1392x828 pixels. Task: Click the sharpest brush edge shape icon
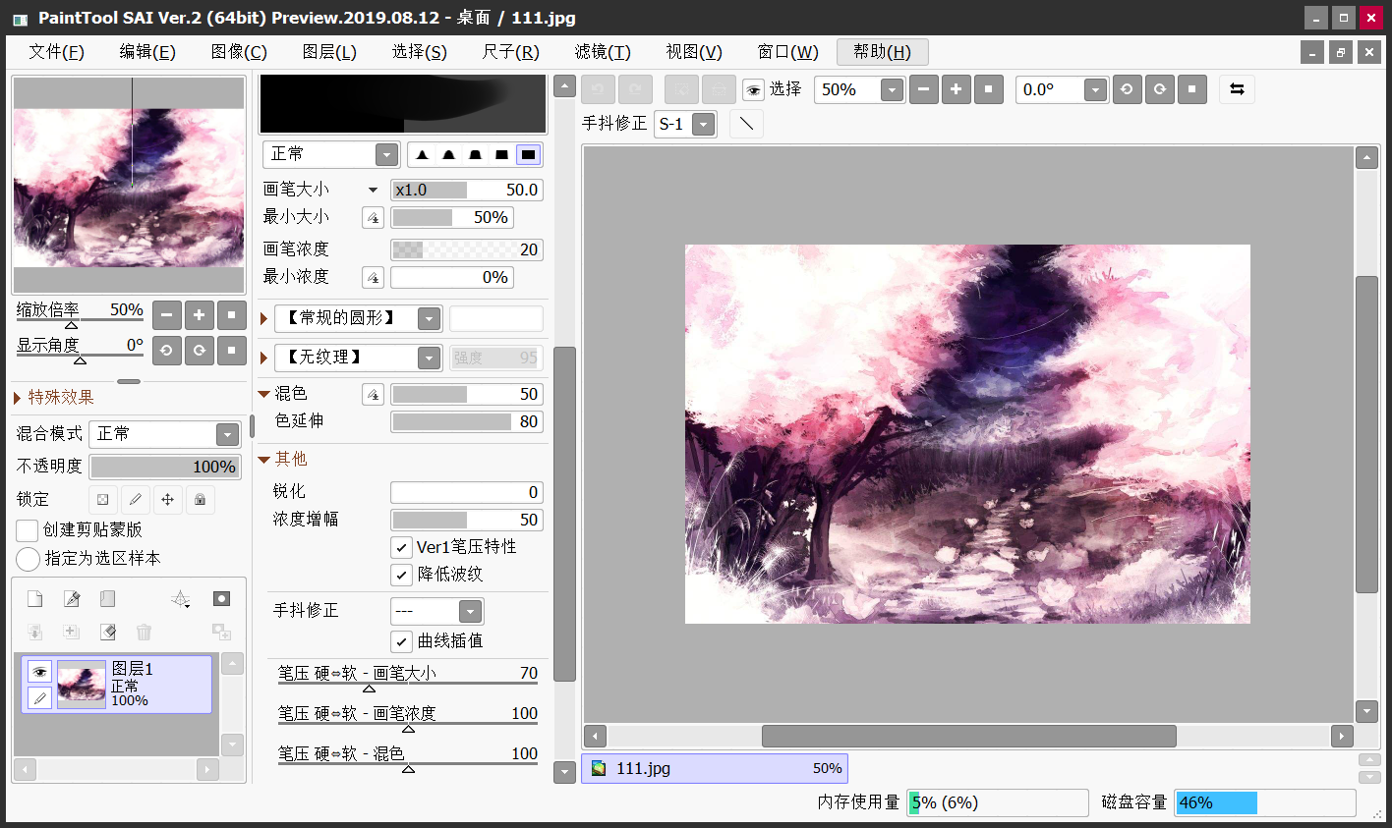click(423, 154)
